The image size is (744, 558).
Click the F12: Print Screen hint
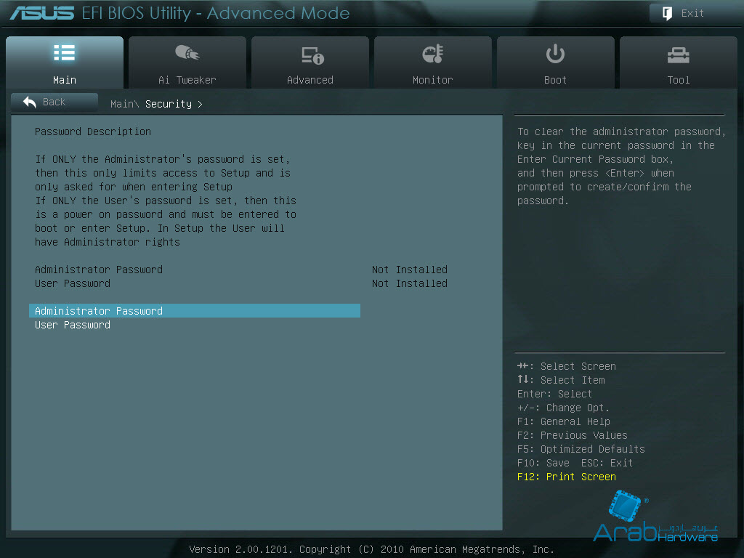click(x=567, y=477)
